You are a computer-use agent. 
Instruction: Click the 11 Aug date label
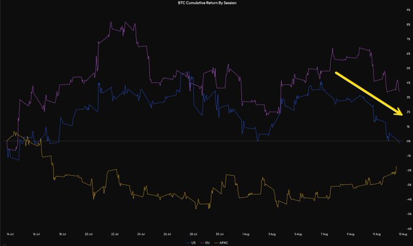click(377, 234)
